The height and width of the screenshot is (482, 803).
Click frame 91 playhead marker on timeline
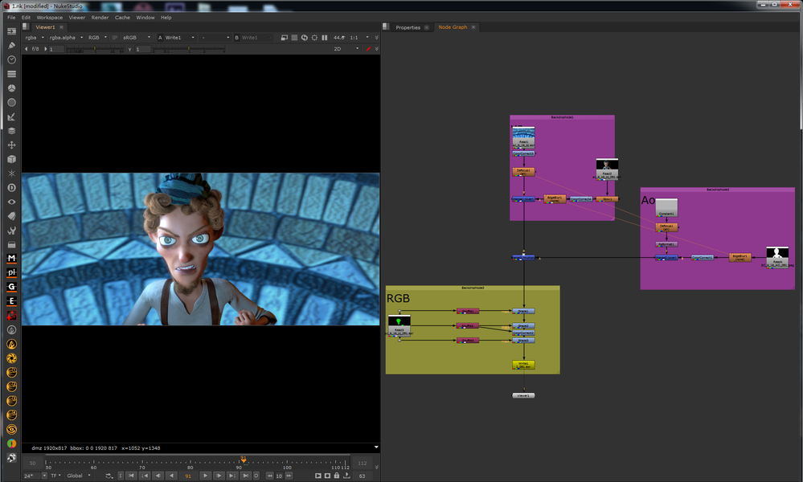[244, 460]
